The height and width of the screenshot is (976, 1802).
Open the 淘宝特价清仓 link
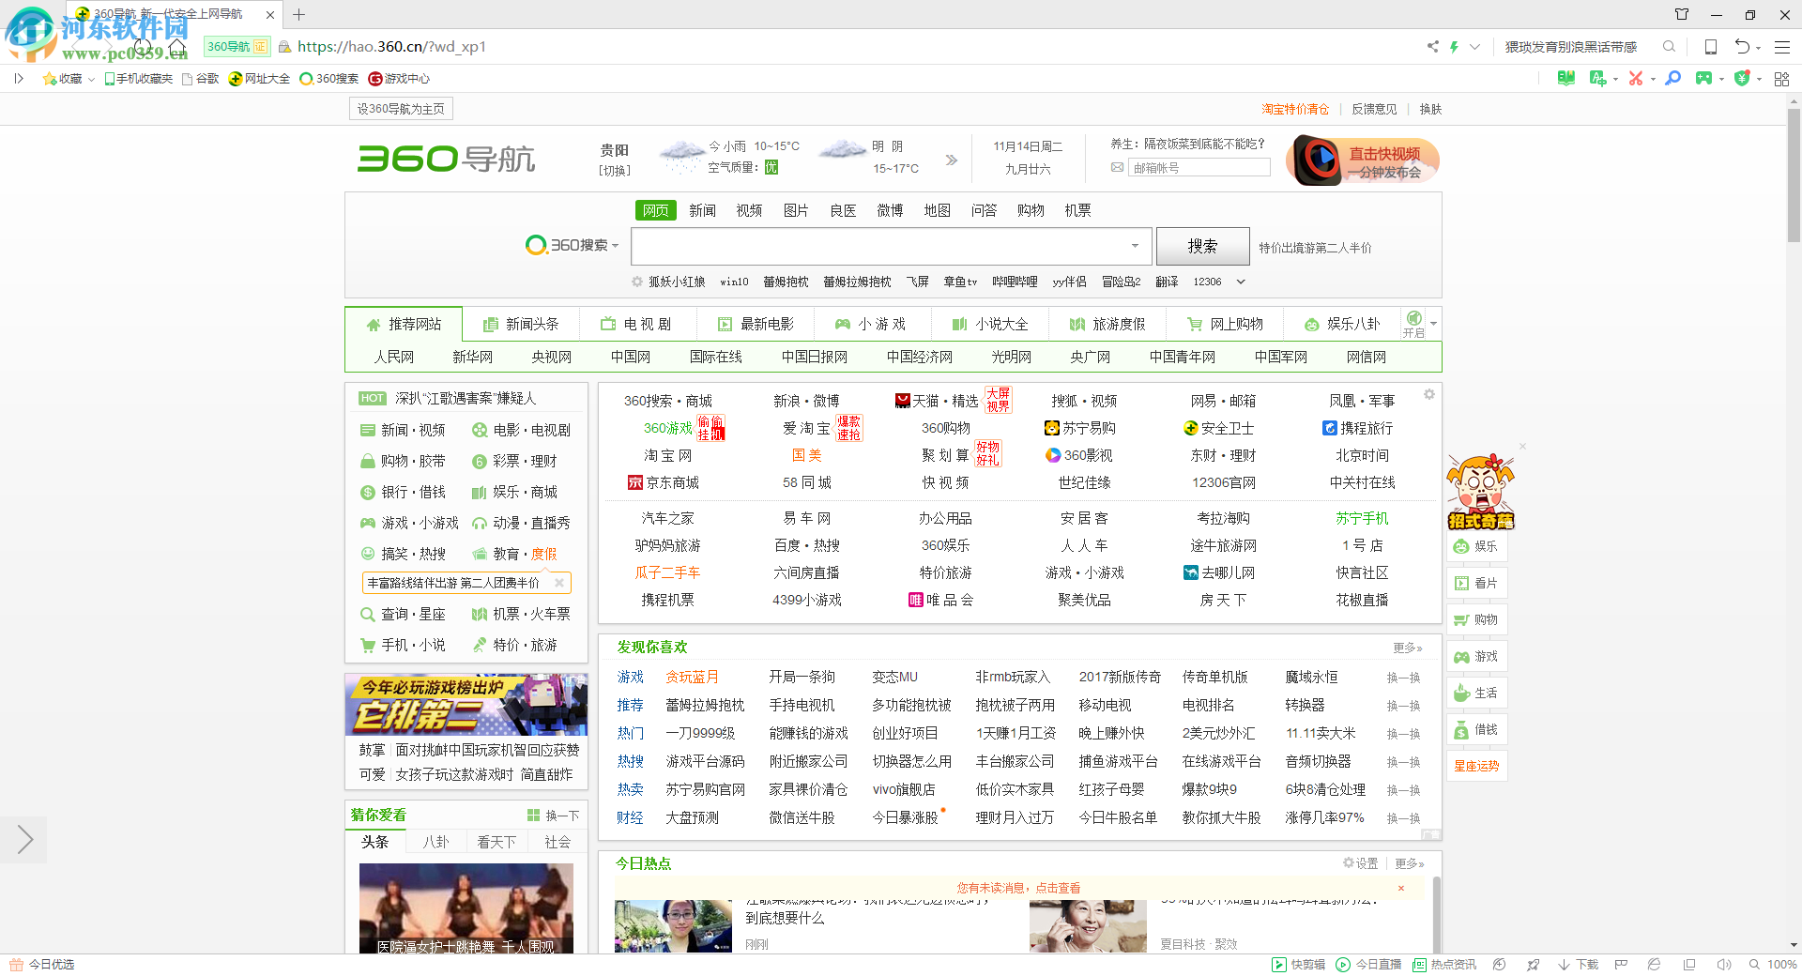click(1295, 109)
